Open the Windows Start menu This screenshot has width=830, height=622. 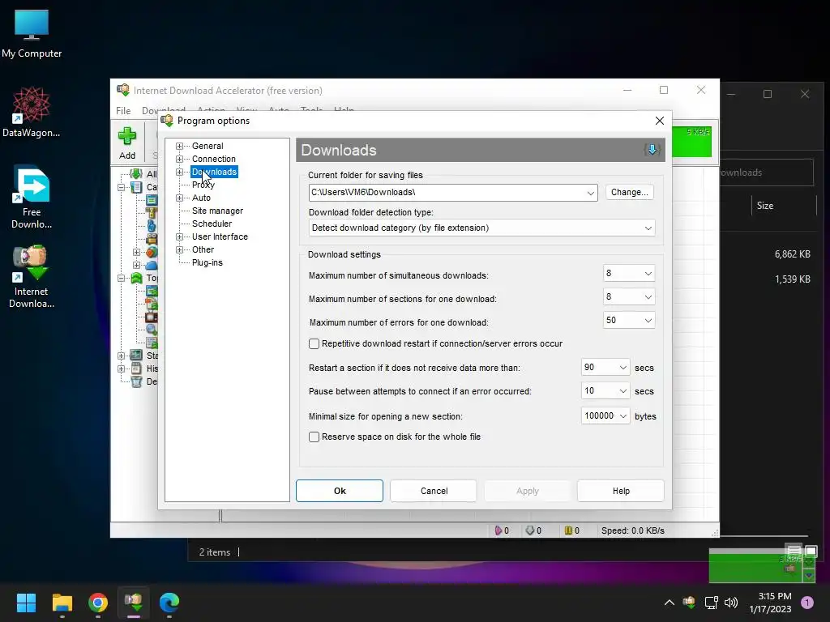click(26, 603)
